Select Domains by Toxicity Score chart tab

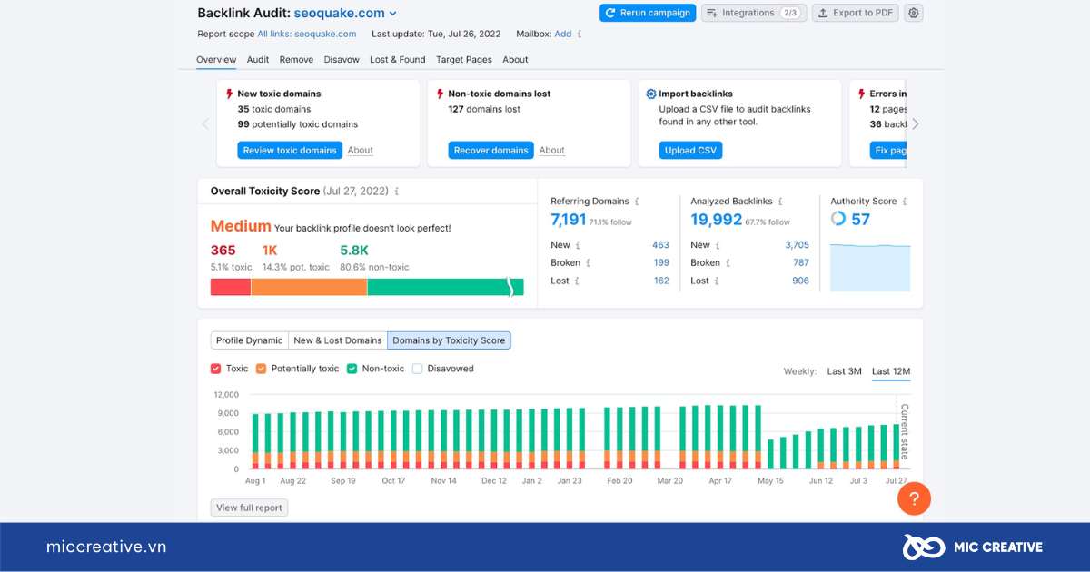[x=449, y=340]
